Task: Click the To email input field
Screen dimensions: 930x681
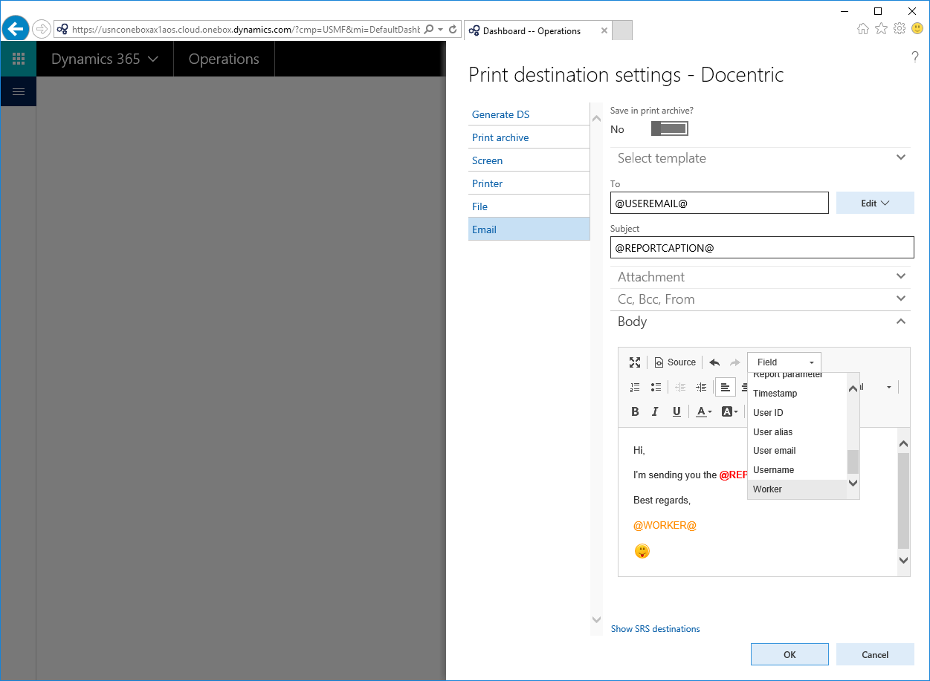Action: (x=719, y=203)
